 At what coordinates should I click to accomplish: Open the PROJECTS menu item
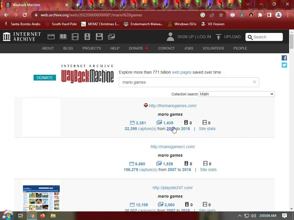(92, 48)
